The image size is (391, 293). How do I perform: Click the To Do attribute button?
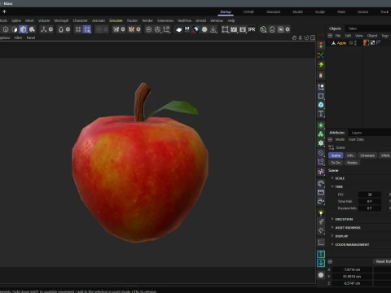pos(336,163)
